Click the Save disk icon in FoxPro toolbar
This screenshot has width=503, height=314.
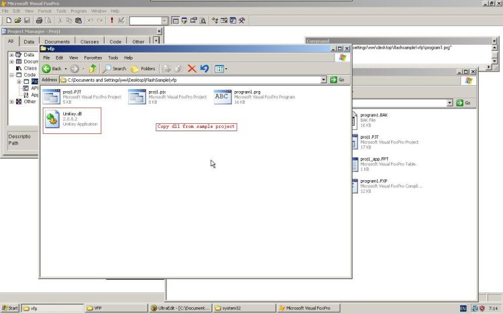(27, 21)
